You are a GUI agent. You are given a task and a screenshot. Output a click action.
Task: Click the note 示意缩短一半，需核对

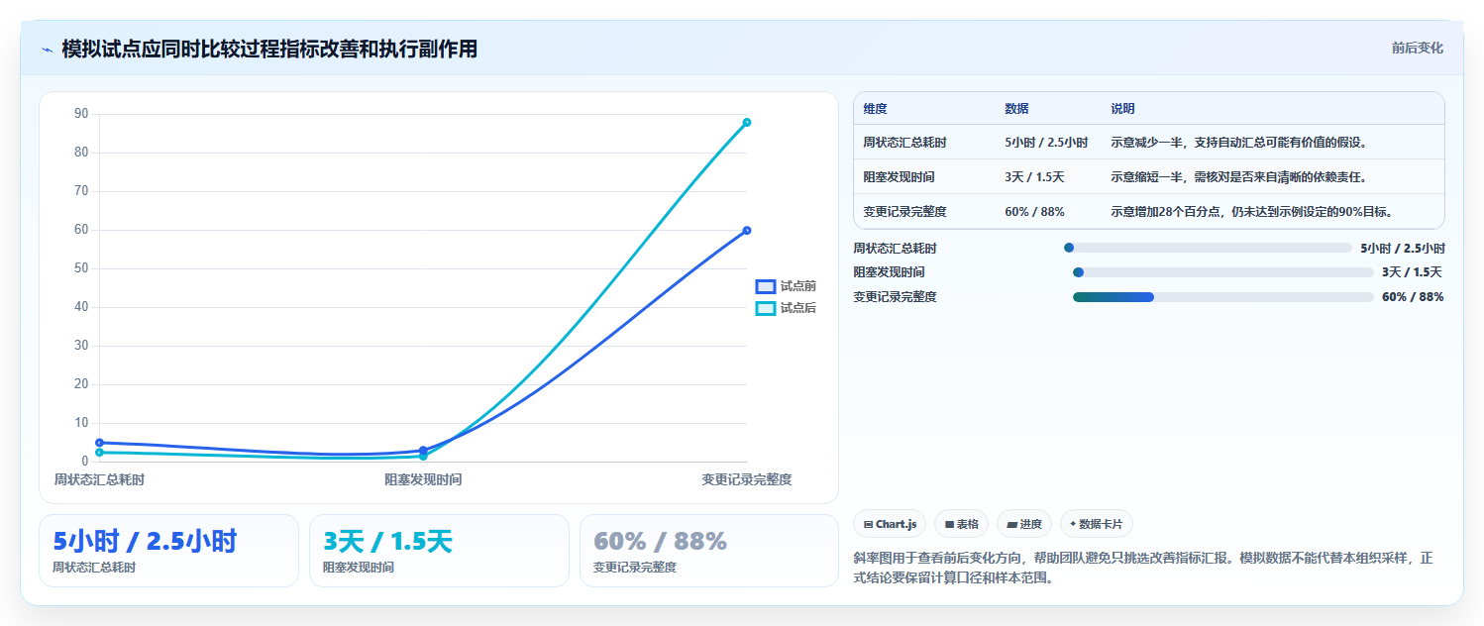(x=1239, y=176)
